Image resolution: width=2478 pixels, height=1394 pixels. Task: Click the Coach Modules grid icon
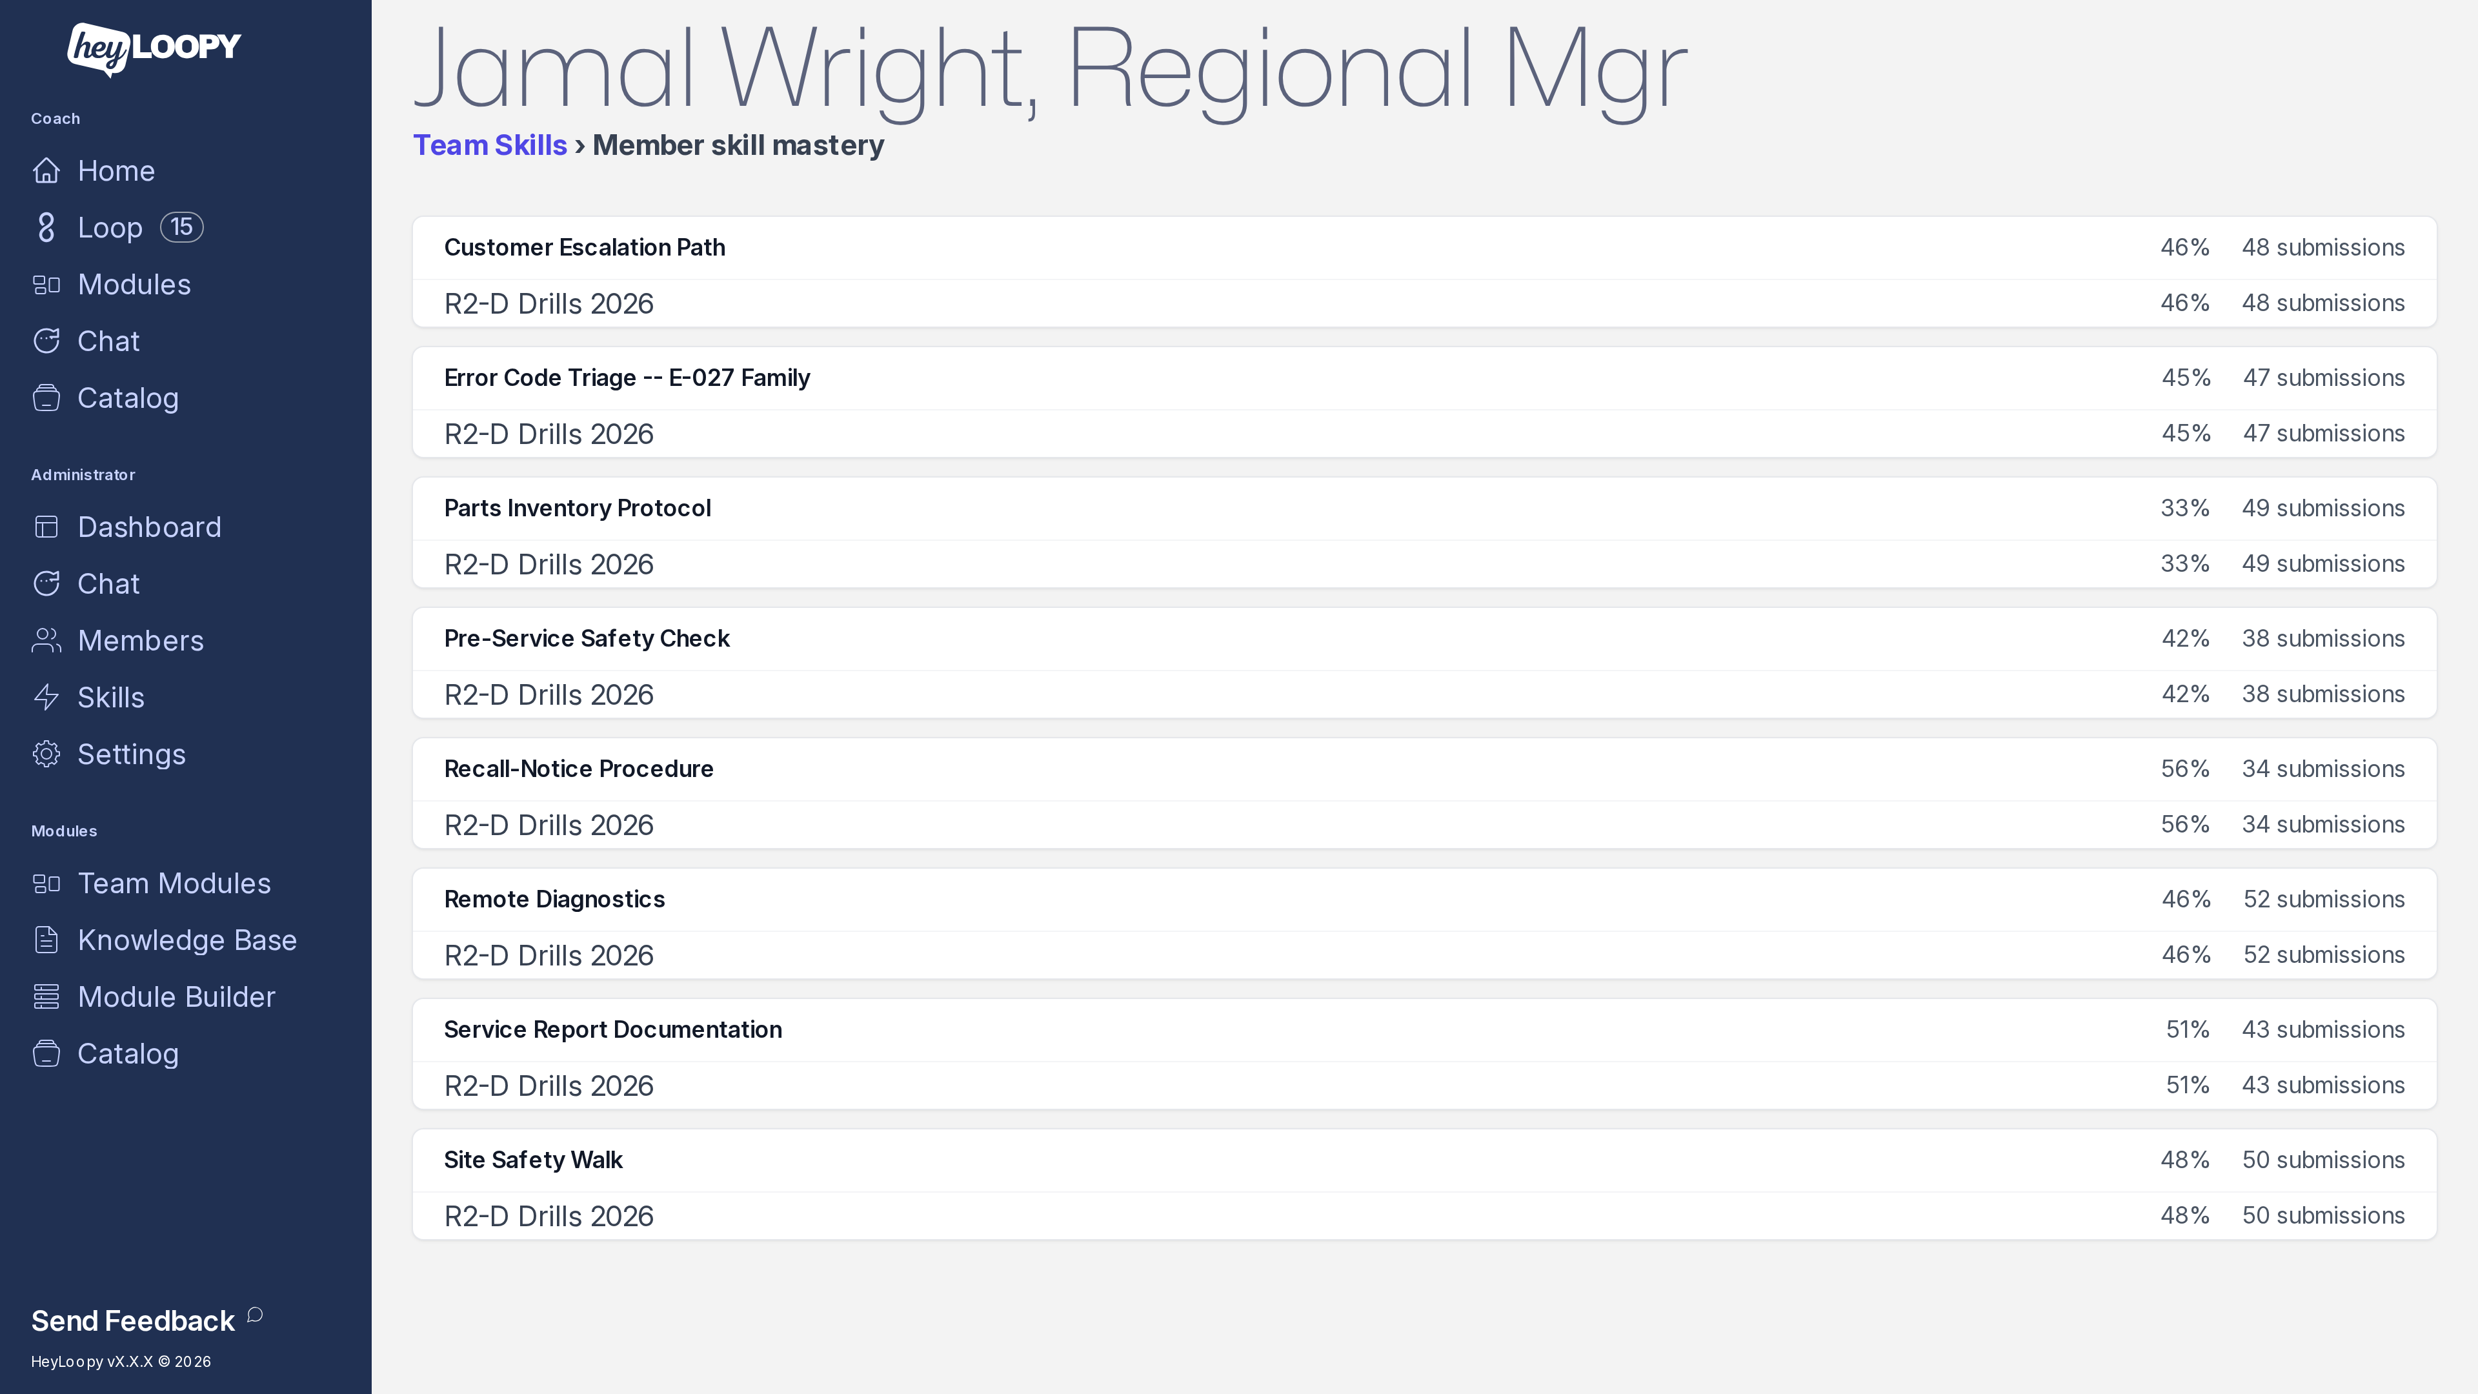[x=46, y=284]
